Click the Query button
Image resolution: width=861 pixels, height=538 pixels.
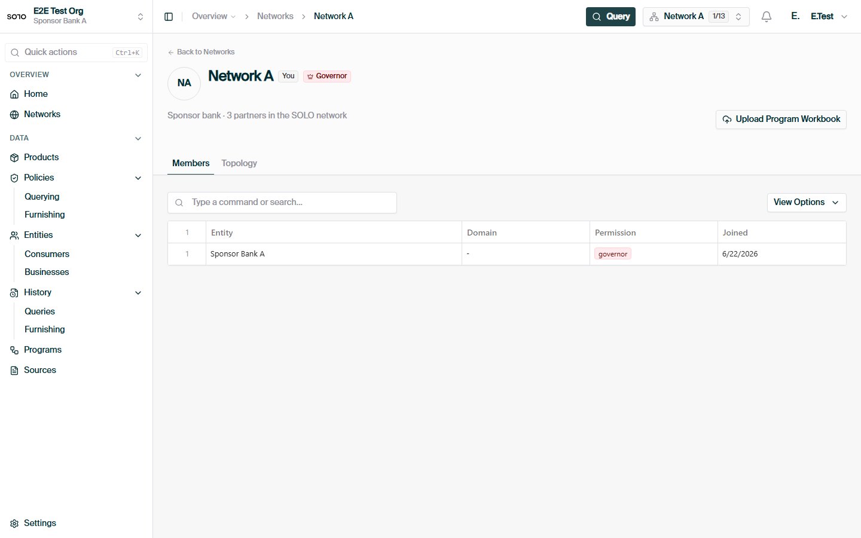click(x=610, y=17)
